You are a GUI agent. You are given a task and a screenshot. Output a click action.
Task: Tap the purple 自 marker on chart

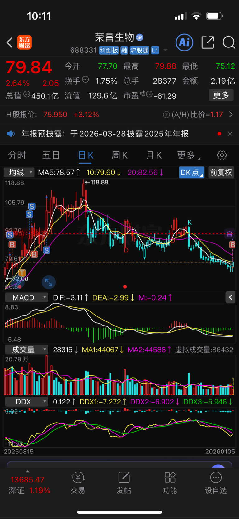coord(230,234)
